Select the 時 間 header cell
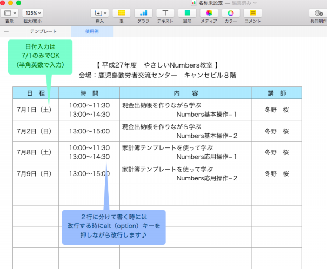 (89, 93)
